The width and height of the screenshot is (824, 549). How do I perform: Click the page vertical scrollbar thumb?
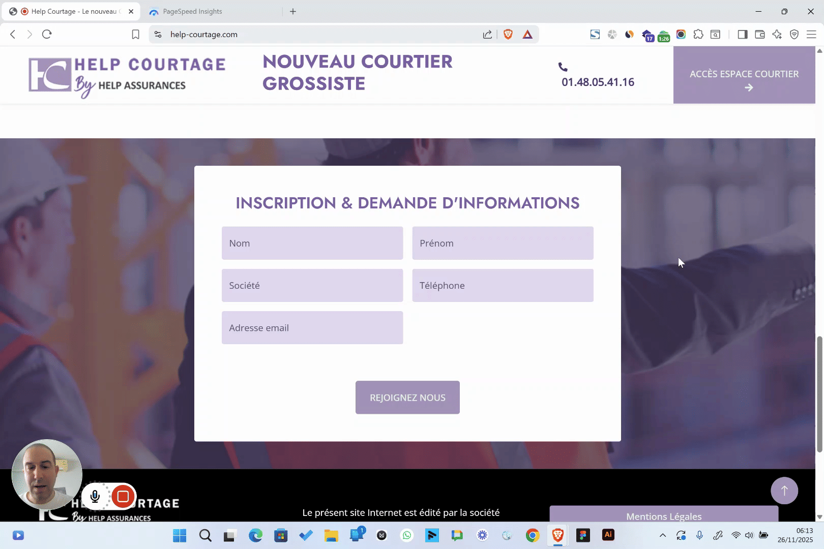pos(819,394)
